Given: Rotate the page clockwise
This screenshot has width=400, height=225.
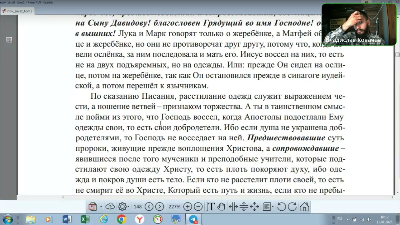Looking at the screenshot, I should coord(292,207).
